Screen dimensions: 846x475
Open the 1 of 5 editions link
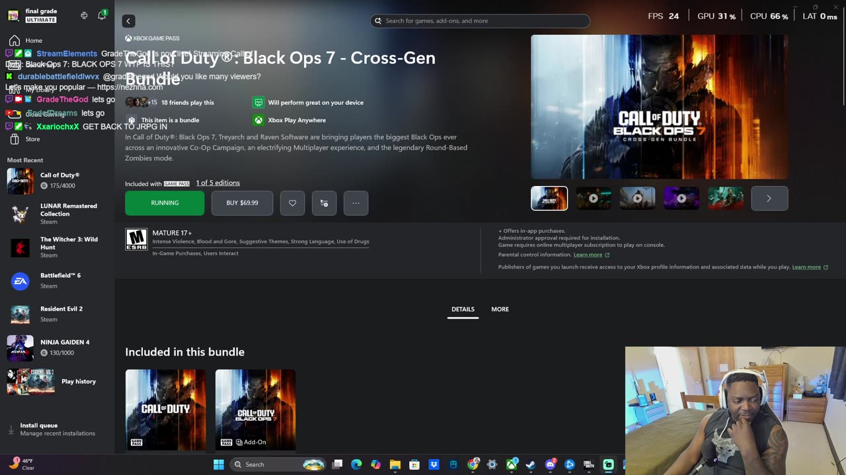point(217,183)
